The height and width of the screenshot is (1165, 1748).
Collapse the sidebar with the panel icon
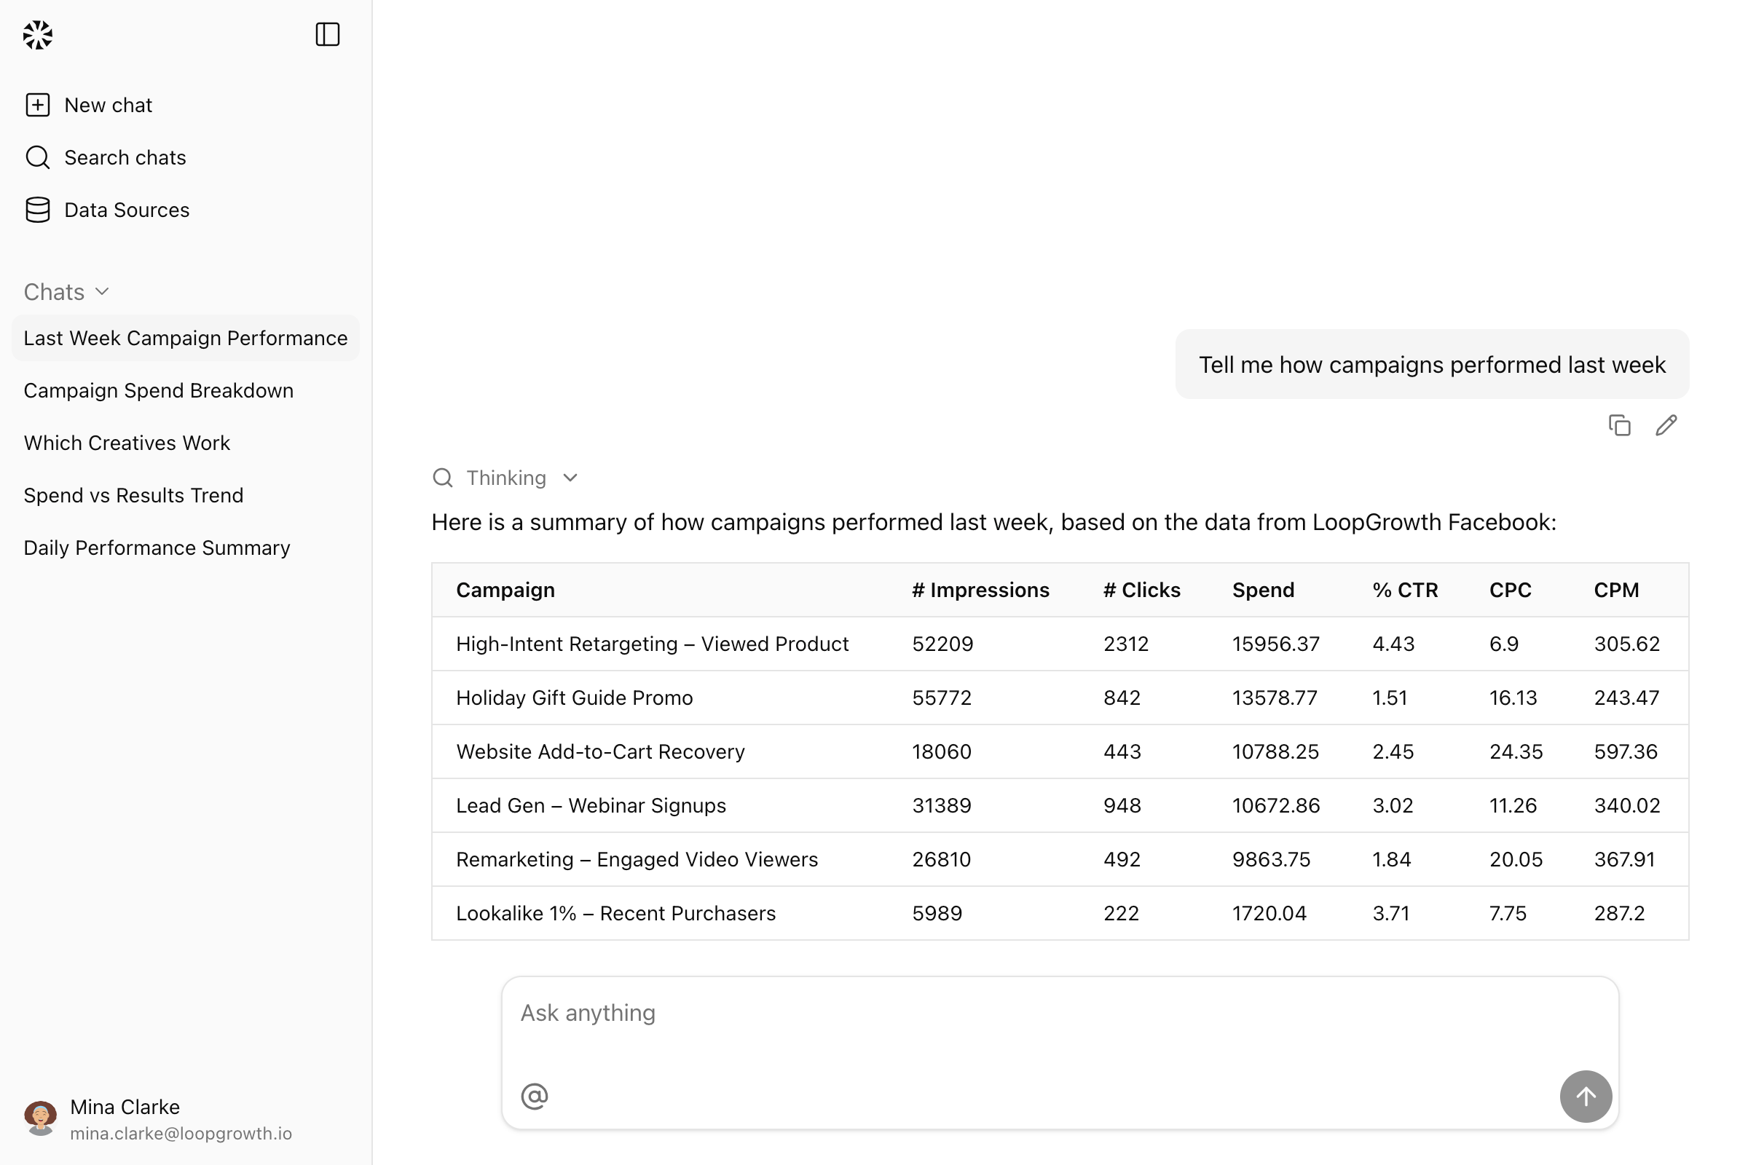[x=328, y=34]
